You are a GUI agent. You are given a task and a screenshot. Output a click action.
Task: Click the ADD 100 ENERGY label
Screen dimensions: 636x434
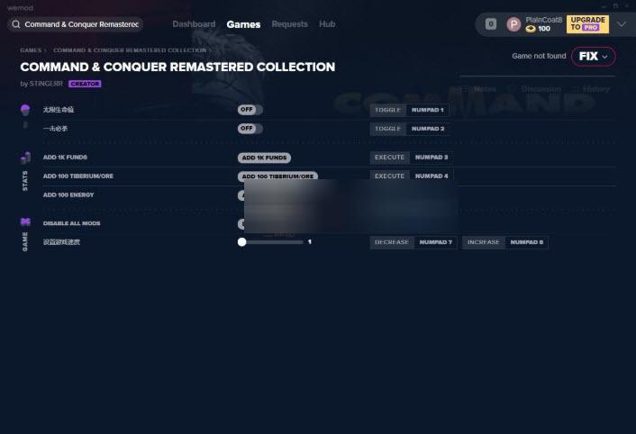[x=68, y=194]
